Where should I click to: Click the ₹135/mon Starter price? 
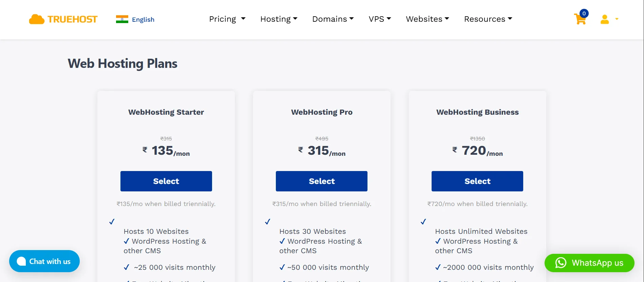(x=166, y=151)
